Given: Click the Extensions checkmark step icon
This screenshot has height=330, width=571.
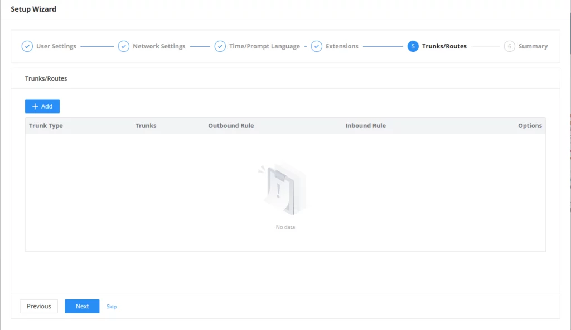Looking at the screenshot, I should click(317, 46).
